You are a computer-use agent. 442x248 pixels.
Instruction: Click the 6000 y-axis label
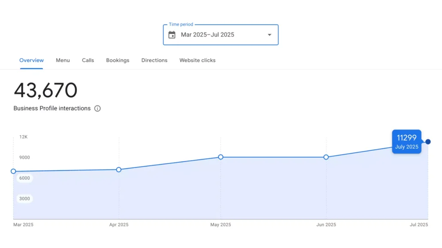tap(24, 178)
